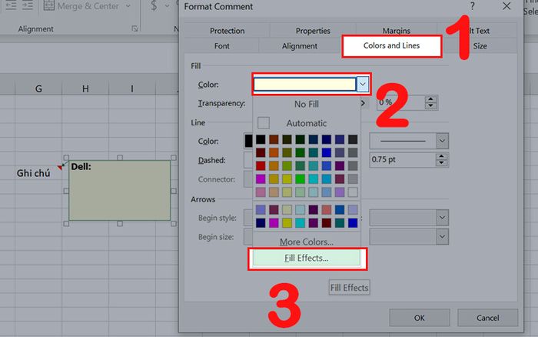Select the Colors and Lines tab
538x337 pixels.
pos(391,45)
